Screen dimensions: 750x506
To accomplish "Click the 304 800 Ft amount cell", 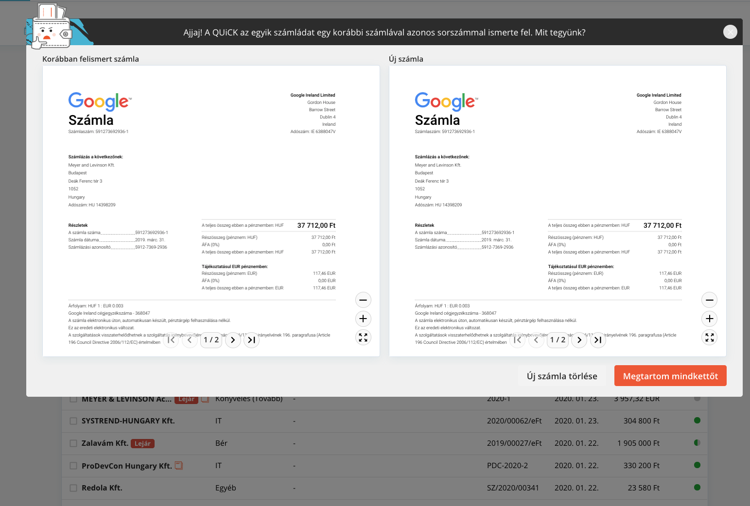I will (x=642, y=421).
